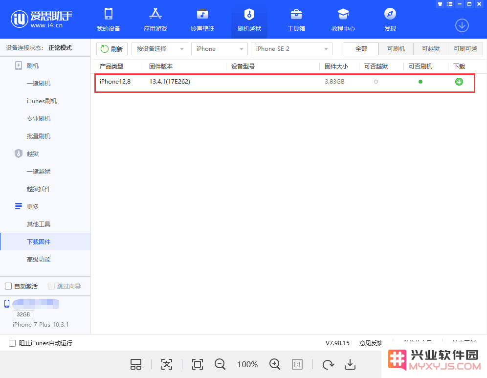Image resolution: width=487 pixels, height=378 pixels.
Task: Click the 意见反馈 feedback link
Action: 371,343
